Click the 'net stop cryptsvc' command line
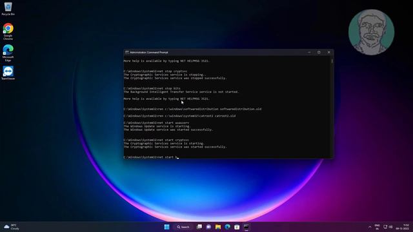The image size is (413, 232). pyautogui.click(x=156, y=72)
